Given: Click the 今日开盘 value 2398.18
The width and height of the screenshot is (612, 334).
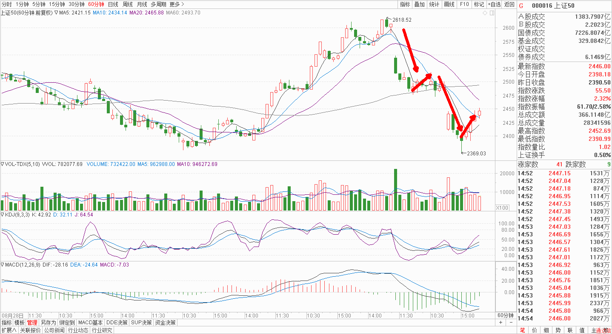Looking at the screenshot, I should coord(600,75).
